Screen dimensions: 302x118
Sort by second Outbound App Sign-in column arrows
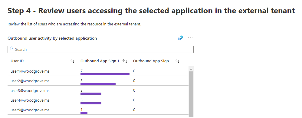point(177,61)
